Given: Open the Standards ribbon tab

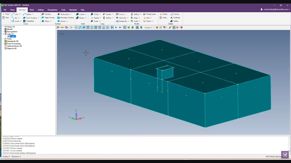Looking at the screenshot, I should pyautogui.click(x=73, y=10).
